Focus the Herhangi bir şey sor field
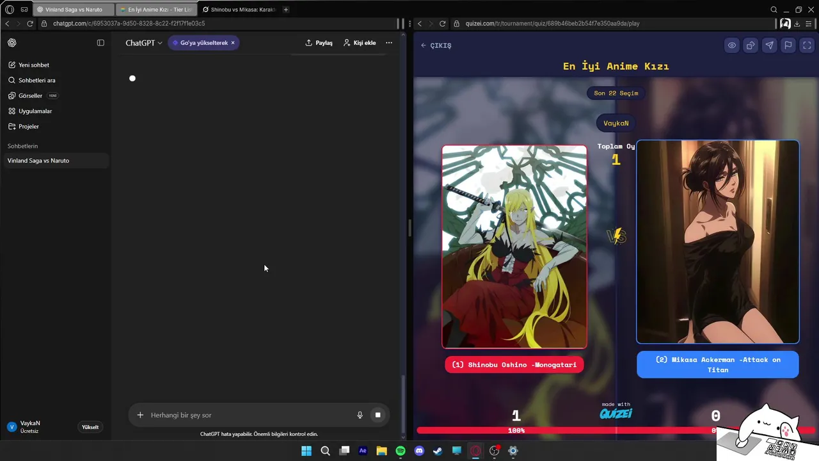 [250, 415]
